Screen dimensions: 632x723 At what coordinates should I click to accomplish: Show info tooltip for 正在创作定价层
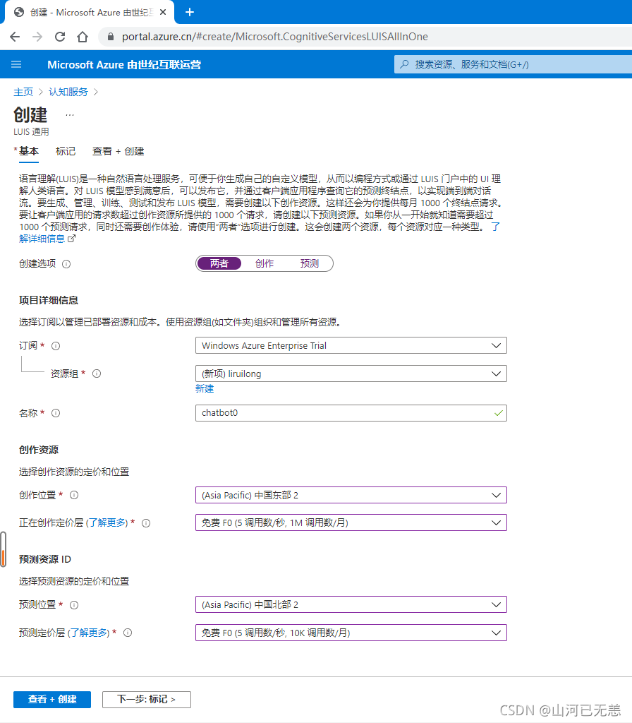[x=146, y=523]
